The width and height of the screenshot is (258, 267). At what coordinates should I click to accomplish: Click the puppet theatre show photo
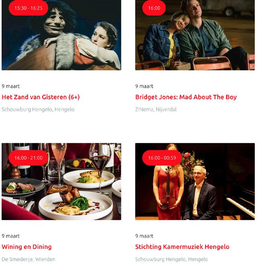61,35
